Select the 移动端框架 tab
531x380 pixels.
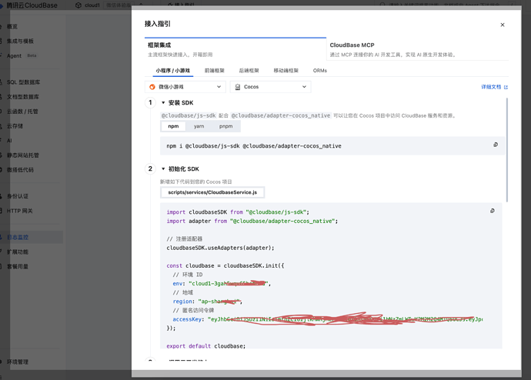tap(286, 70)
